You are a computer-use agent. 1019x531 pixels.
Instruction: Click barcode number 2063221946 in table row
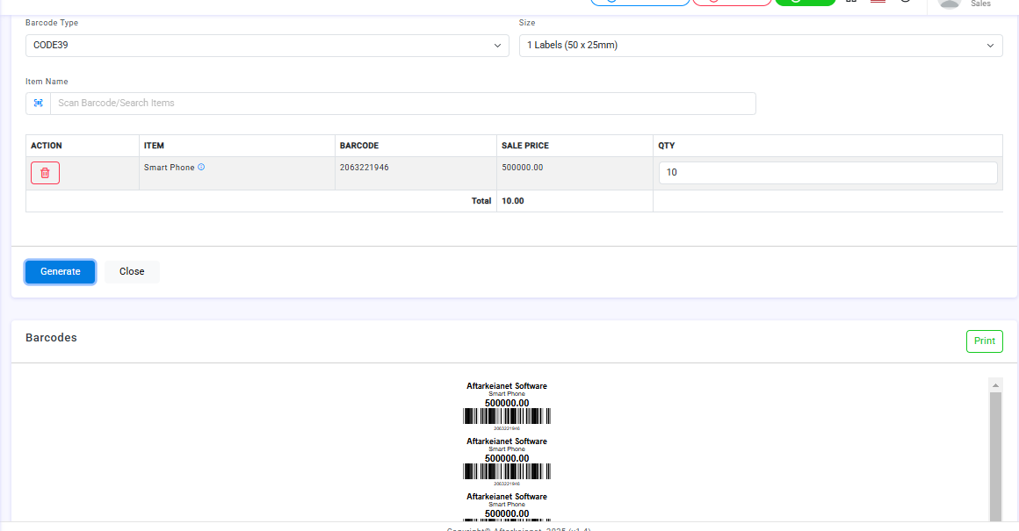coord(364,168)
